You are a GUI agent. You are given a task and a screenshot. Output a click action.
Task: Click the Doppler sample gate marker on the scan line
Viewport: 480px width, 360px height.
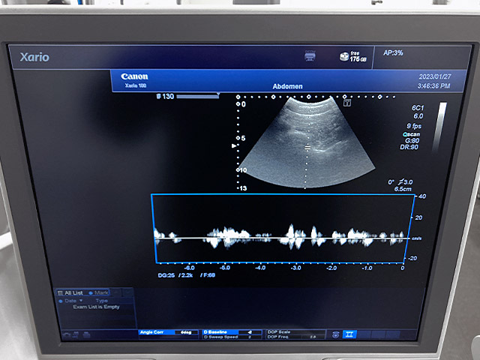307,148
